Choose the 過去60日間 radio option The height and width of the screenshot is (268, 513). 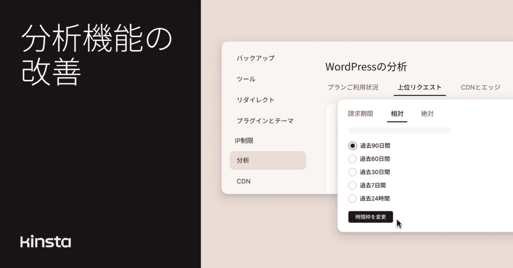click(x=353, y=159)
